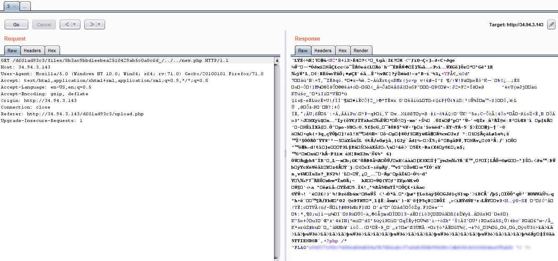Click the GET request line in editor

tap(115, 61)
